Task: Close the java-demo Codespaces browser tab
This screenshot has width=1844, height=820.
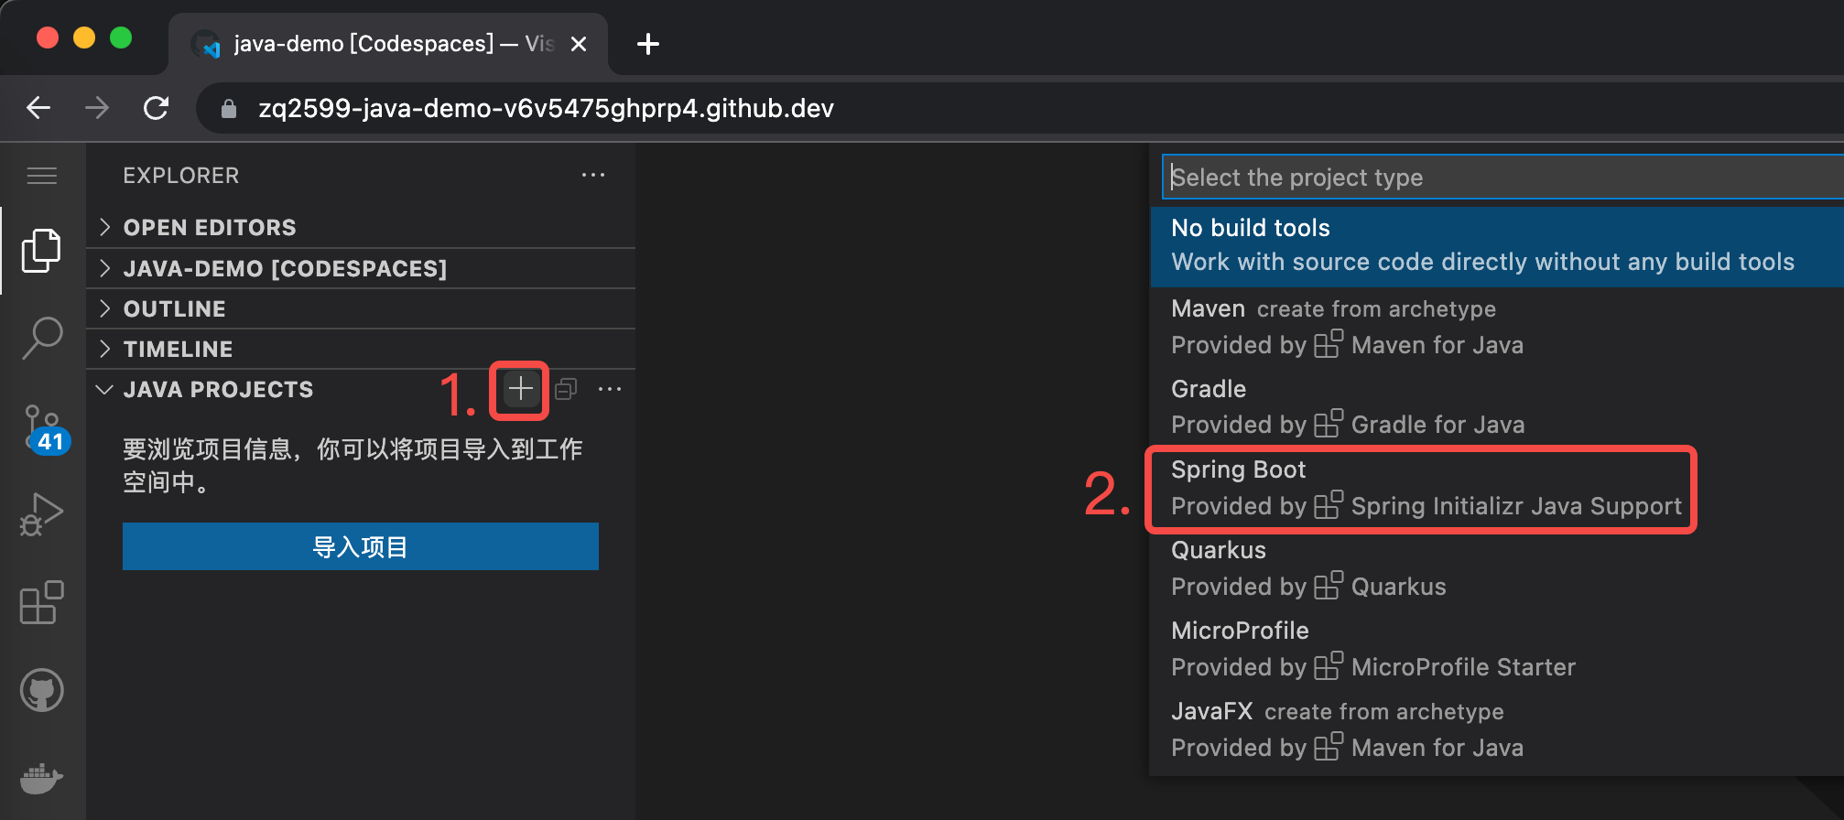Action: click(579, 44)
